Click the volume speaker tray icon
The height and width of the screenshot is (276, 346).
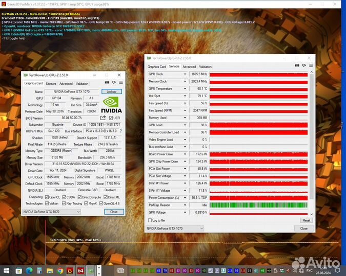coord(295,270)
